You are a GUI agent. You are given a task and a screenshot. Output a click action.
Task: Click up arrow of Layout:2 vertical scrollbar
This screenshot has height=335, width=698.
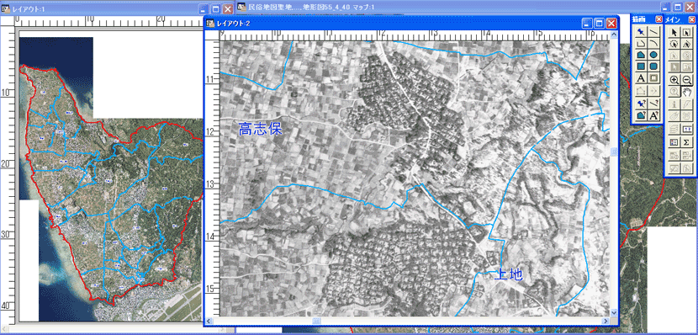point(614,35)
